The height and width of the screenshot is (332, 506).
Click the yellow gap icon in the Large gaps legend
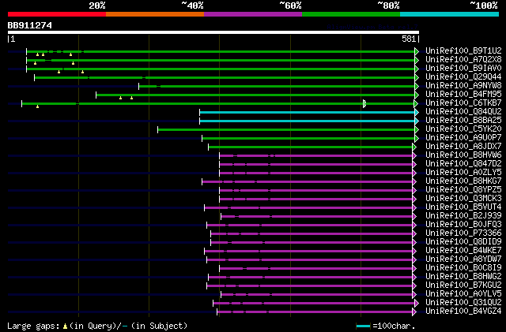tap(65, 326)
